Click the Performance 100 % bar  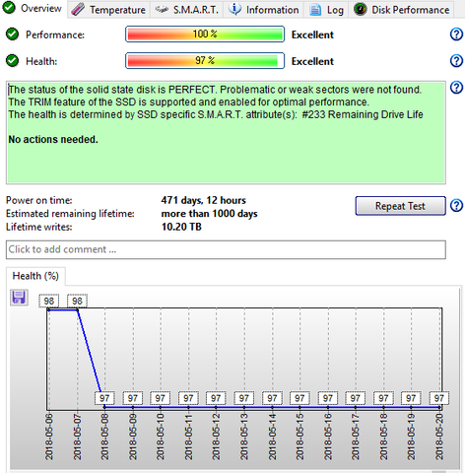tap(205, 34)
